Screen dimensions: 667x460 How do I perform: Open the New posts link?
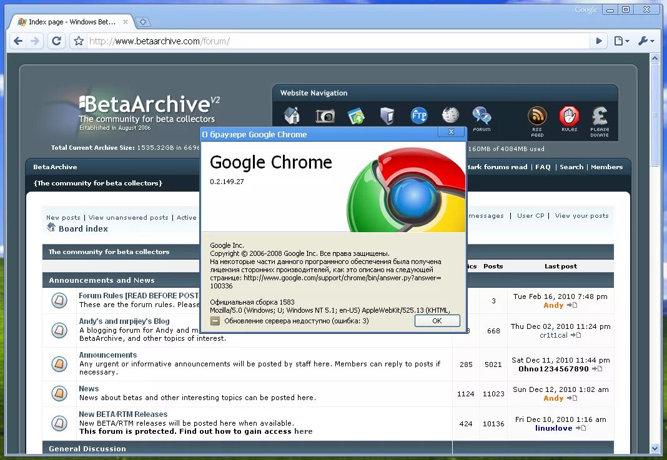63,218
